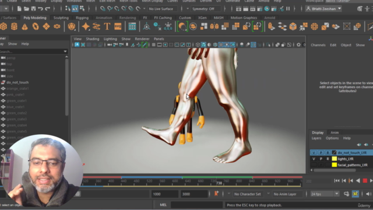Create a polygon torus from the shelf
The height and width of the screenshot is (210, 373).
tap(36, 26)
